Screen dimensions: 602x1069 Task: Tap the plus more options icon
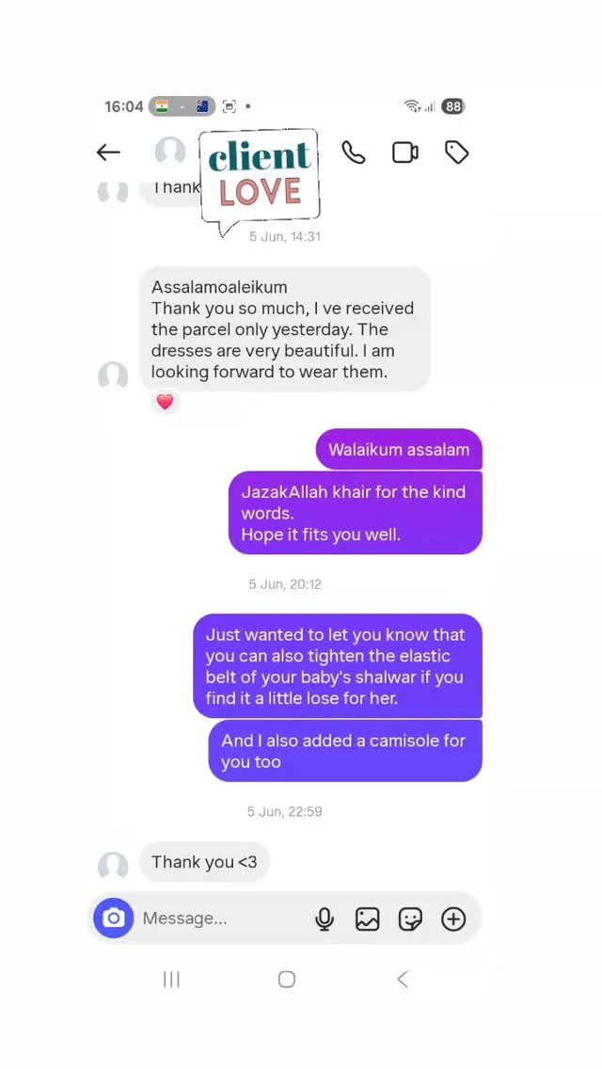point(453,919)
